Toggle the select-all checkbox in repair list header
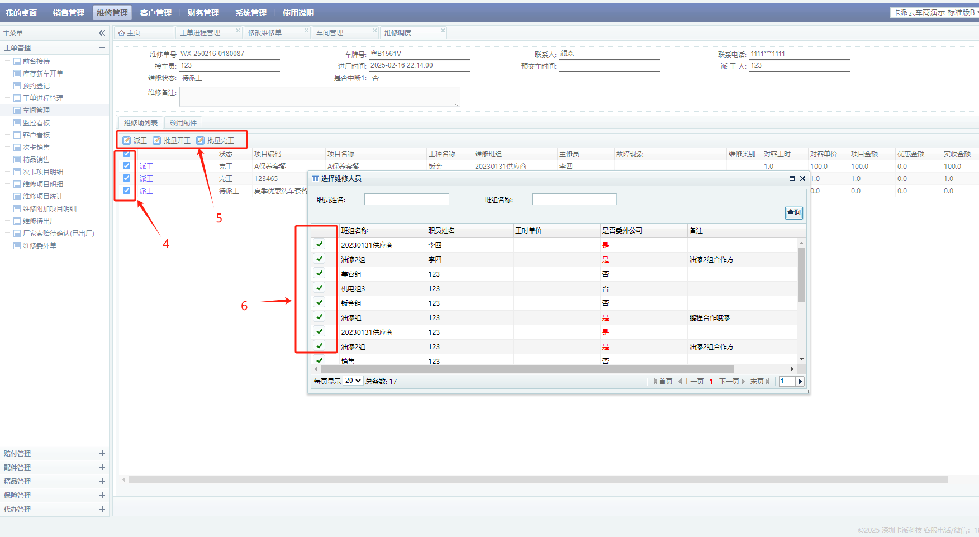 [x=127, y=154]
